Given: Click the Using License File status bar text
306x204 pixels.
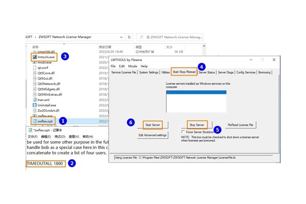Looking at the screenshot, I should click(175, 158).
